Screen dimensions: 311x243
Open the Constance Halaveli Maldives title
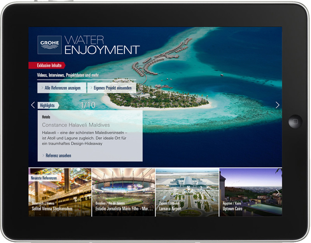(x=76, y=125)
